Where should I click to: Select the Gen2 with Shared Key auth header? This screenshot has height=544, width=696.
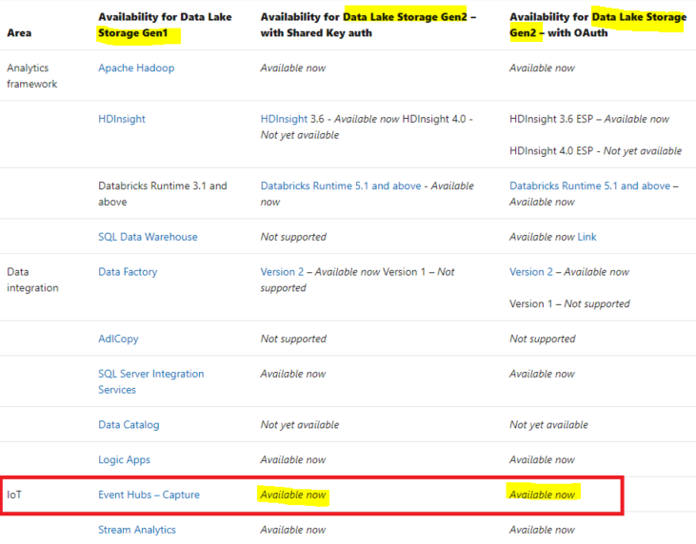pyautogui.click(x=368, y=25)
